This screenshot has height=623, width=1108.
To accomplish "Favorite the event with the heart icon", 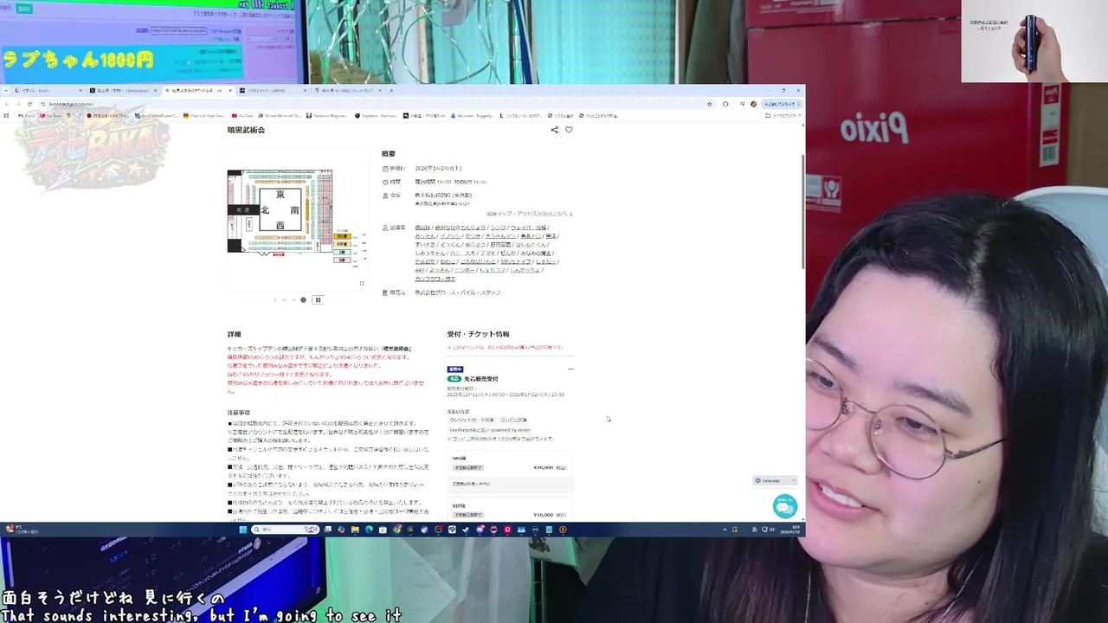I will tap(569, 130).
